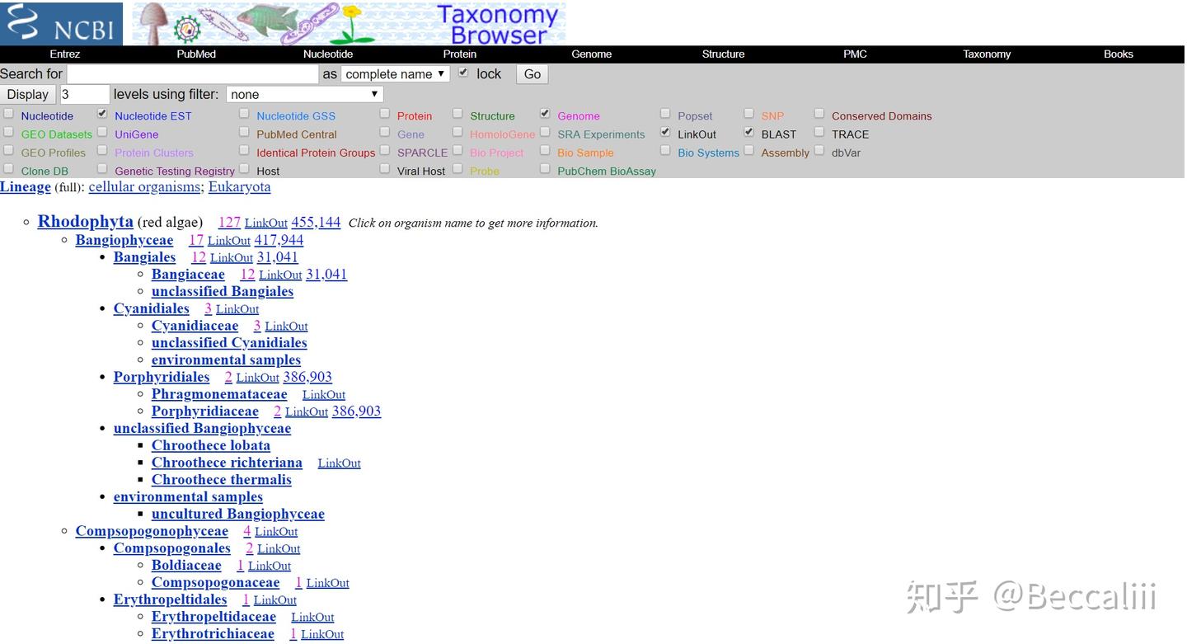Image resolution: width=1187 pixels, height=644 pixels.
Task: Open the Rhodophyta taxonomy link
Action: pos(85,221)
